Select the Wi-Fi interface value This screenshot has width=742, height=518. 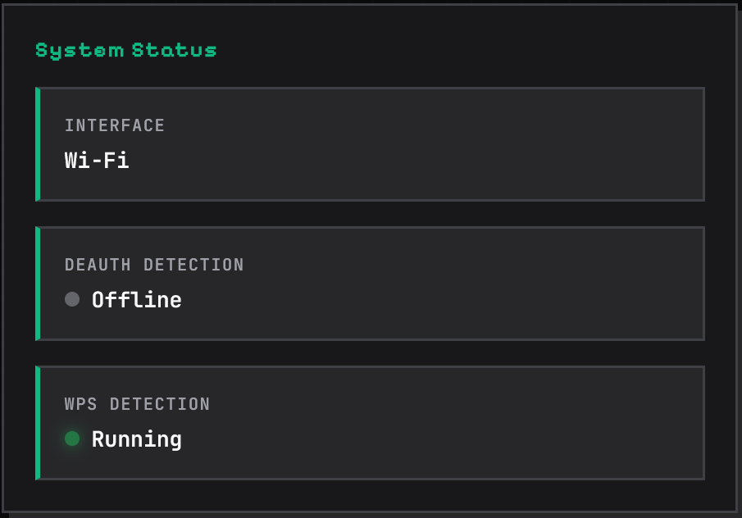pyautogui.click(x=97, y=160)
